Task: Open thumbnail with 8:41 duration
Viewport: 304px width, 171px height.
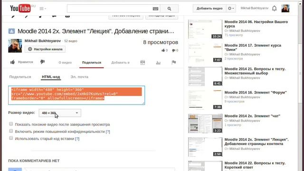Action: pyautogui.click(x=205, y=76)
